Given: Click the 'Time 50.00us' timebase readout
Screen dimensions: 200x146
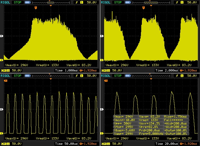Looking at the screenshot, I should (x=66, y=144).
